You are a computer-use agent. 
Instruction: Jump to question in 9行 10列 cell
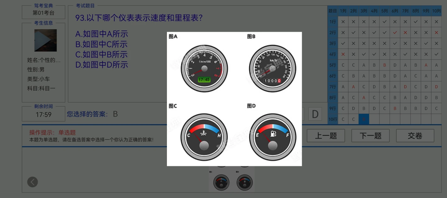pos(436,108)
